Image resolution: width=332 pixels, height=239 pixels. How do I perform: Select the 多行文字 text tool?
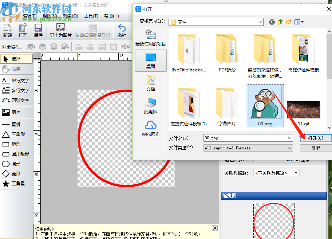16,90
